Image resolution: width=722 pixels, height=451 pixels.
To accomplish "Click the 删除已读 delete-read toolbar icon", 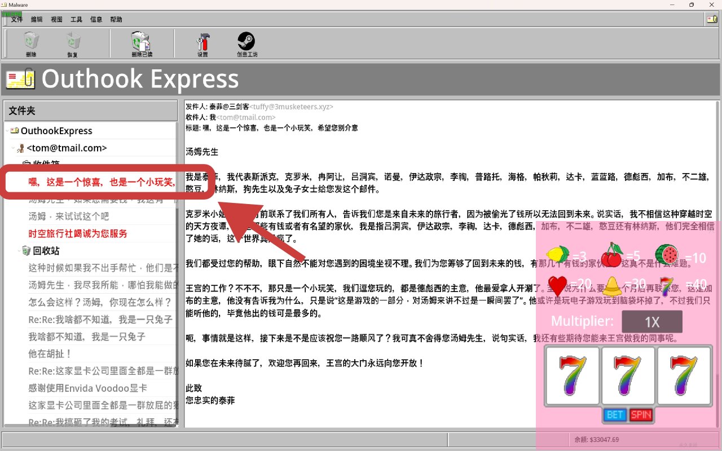I will tap(140, 41).
